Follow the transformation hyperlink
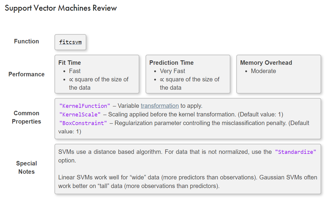 pos(160,106)
